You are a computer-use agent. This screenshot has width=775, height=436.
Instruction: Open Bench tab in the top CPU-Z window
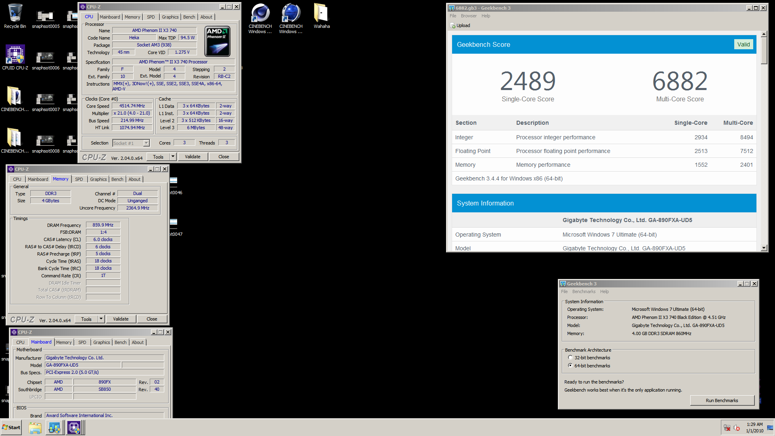point(189,17)
